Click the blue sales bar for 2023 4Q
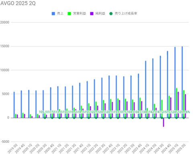 tap(138, 96)
